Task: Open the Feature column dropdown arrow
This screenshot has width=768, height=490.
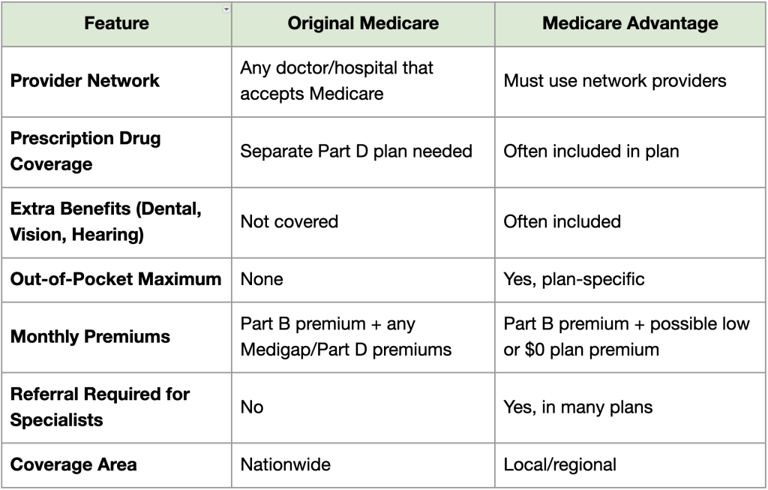Action: coord(226,9)
